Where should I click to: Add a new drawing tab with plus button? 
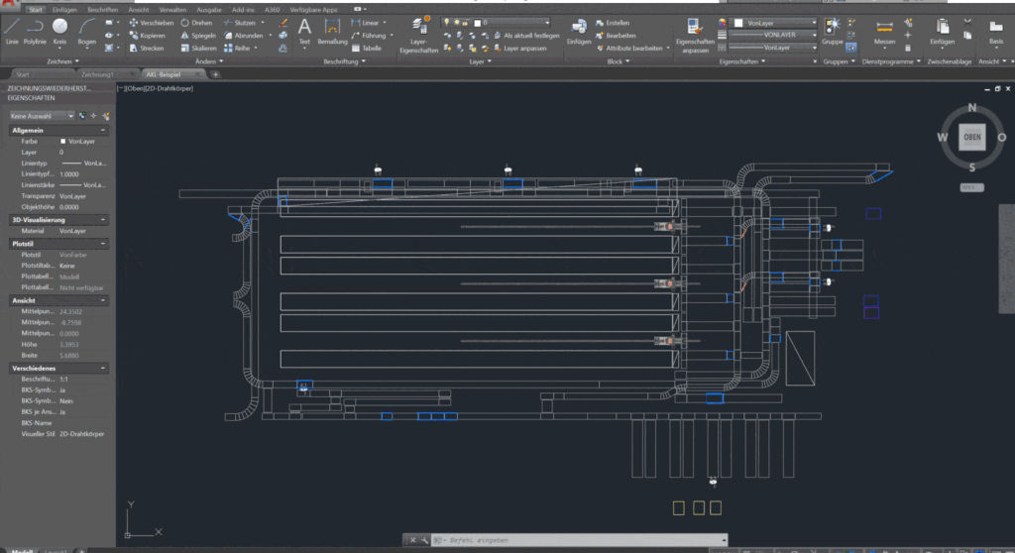pos(215,74)
